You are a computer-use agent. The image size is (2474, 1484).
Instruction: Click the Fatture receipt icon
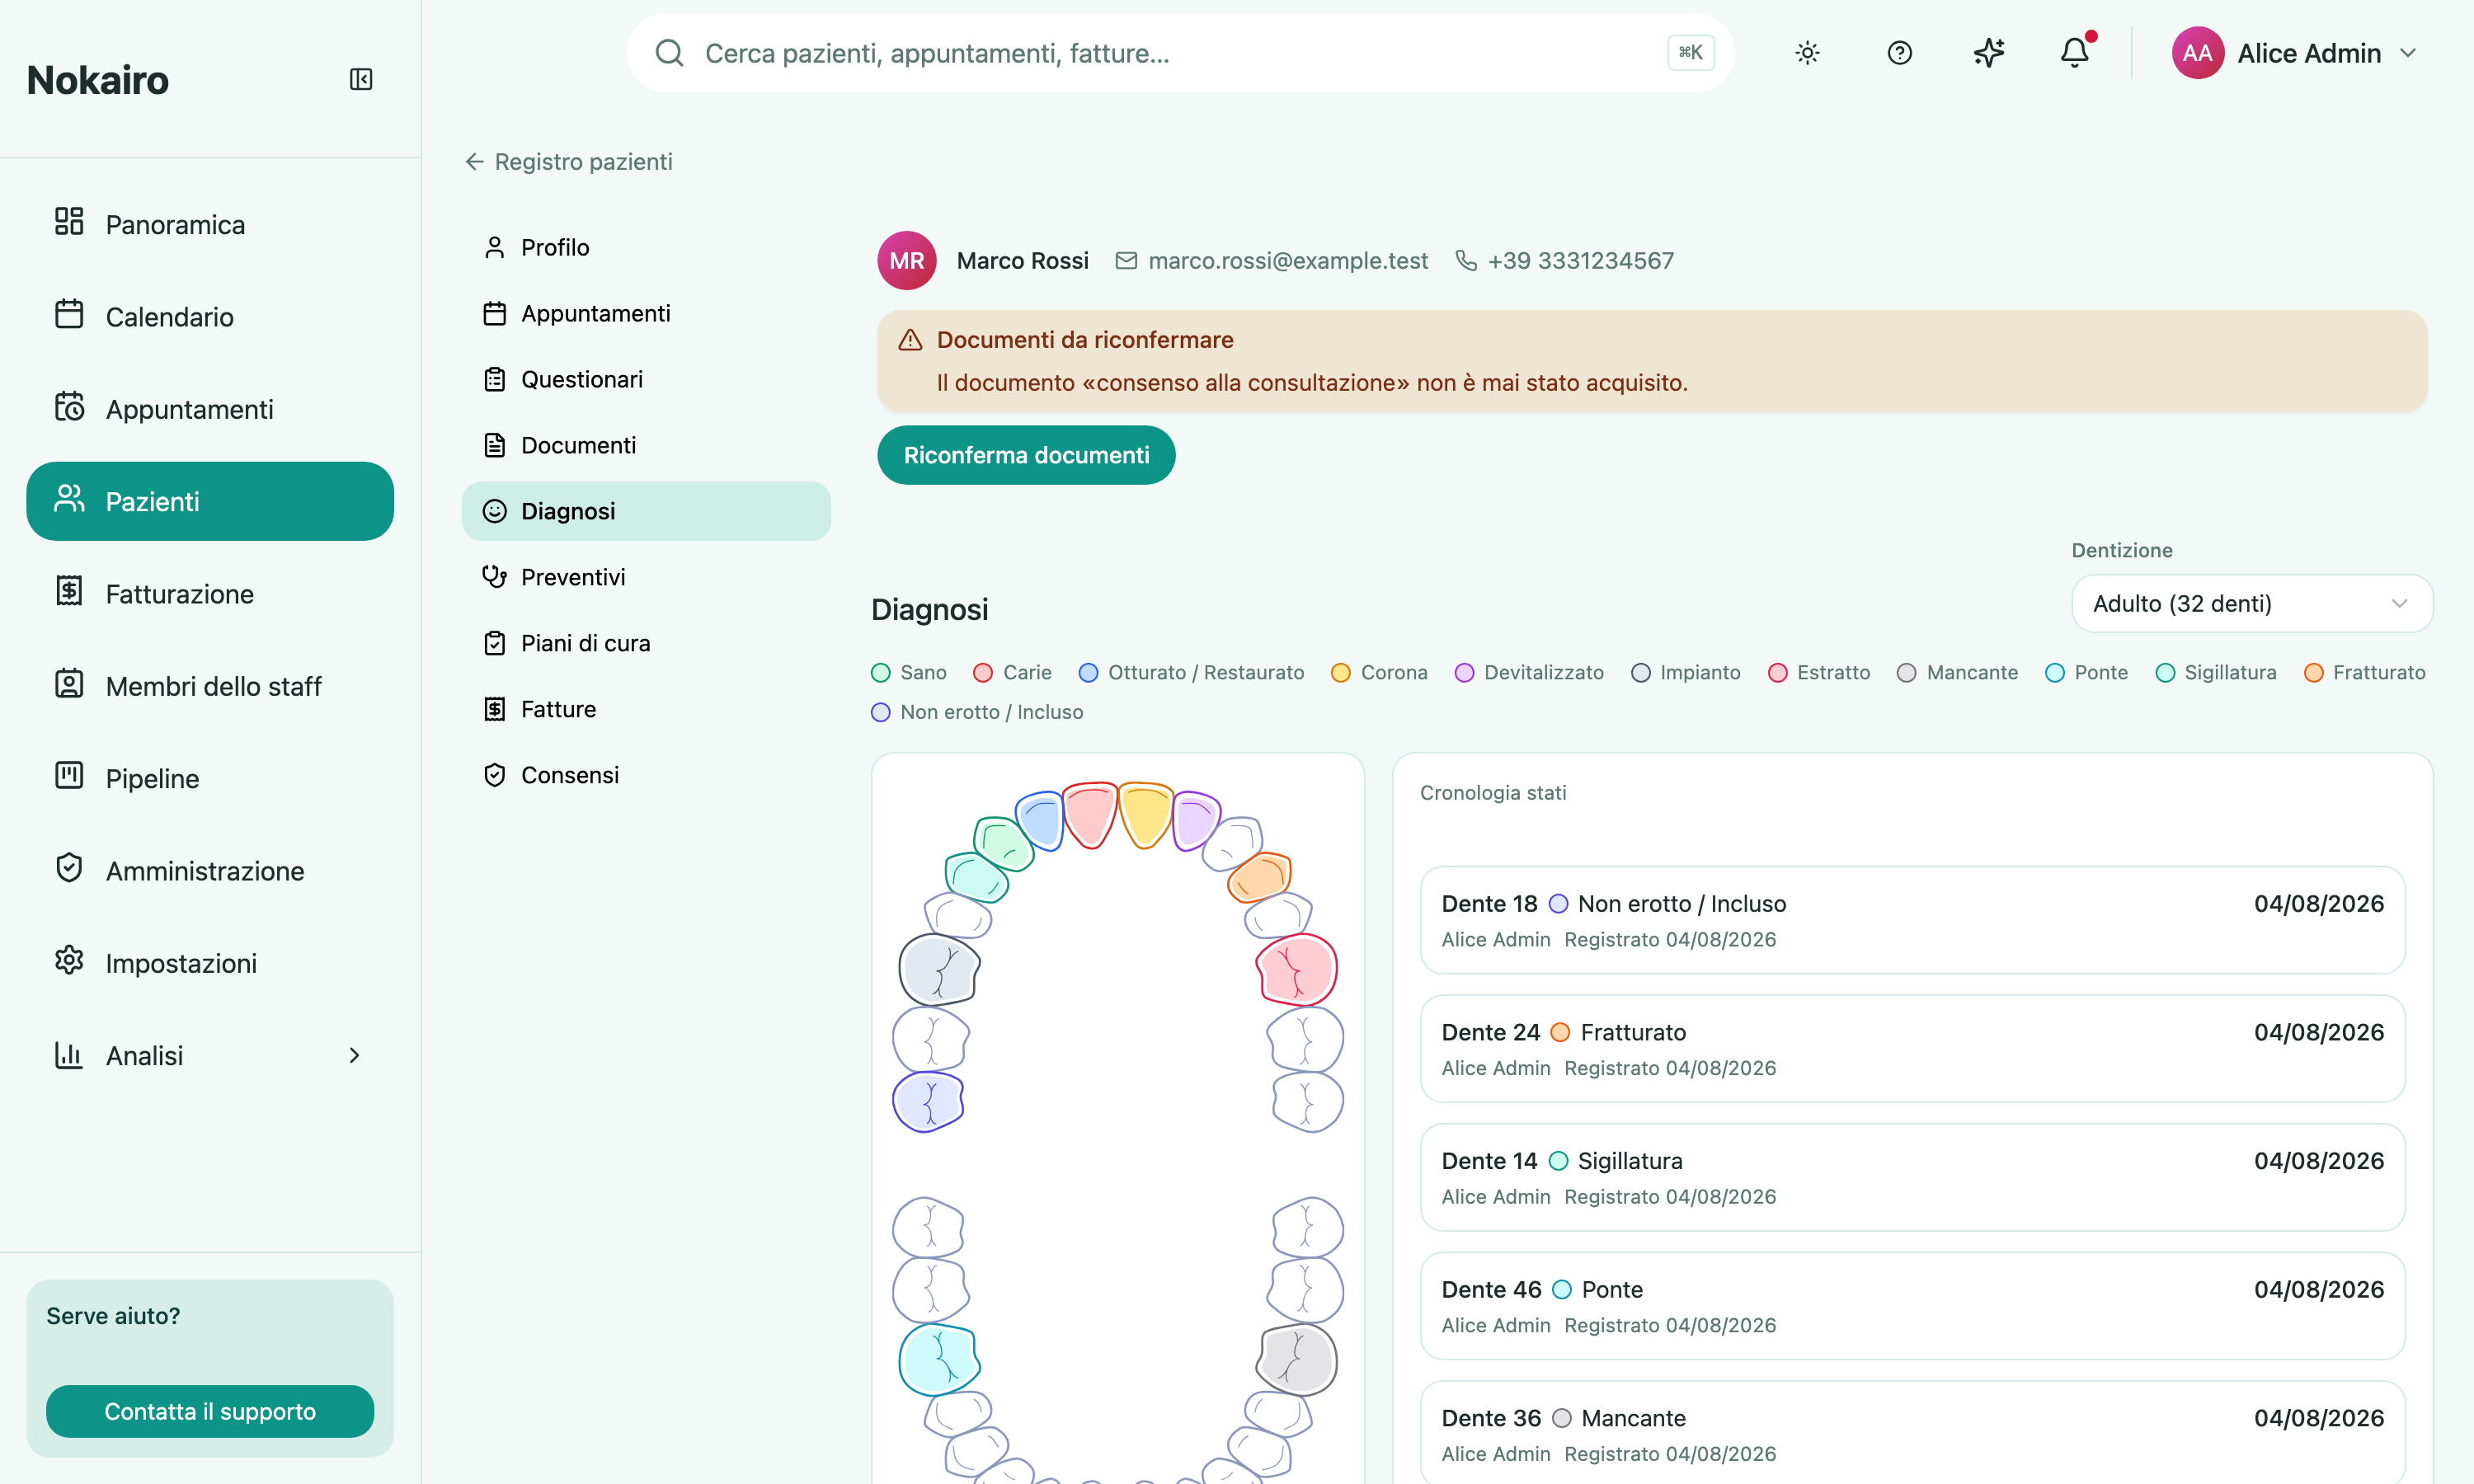point(494,709)
